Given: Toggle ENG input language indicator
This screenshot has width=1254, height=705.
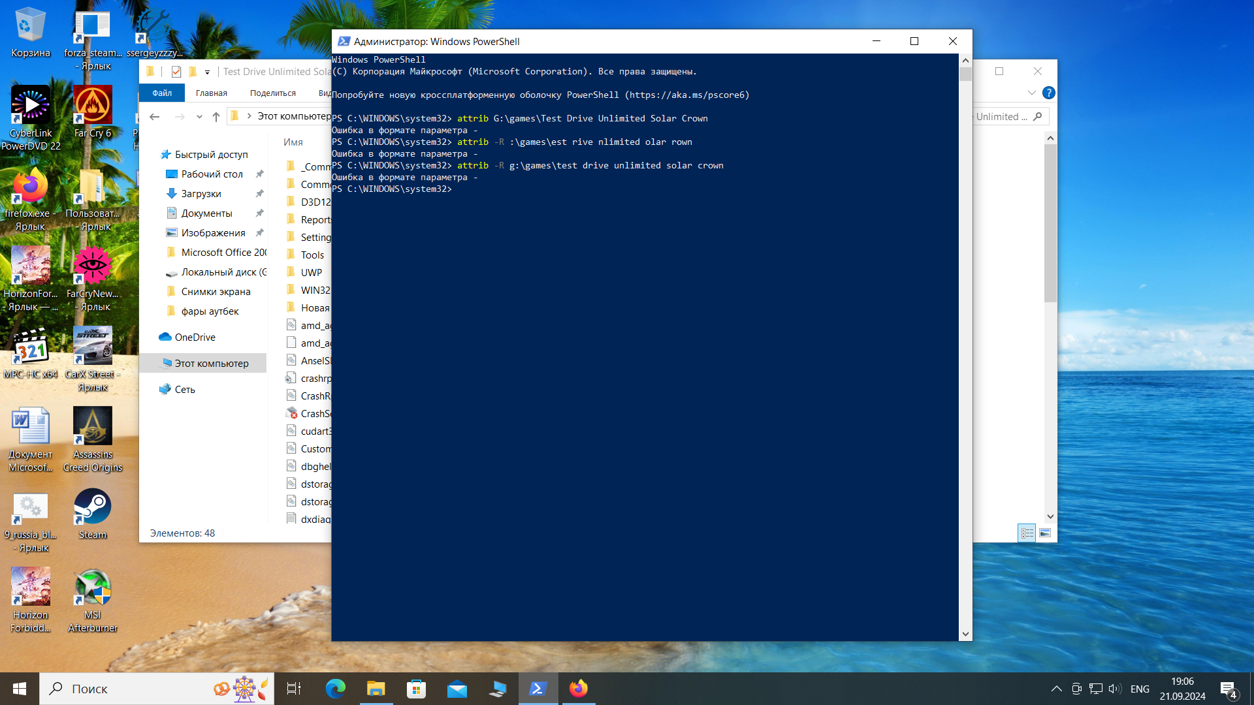Looking at the screenshot, I should 1140,689.
